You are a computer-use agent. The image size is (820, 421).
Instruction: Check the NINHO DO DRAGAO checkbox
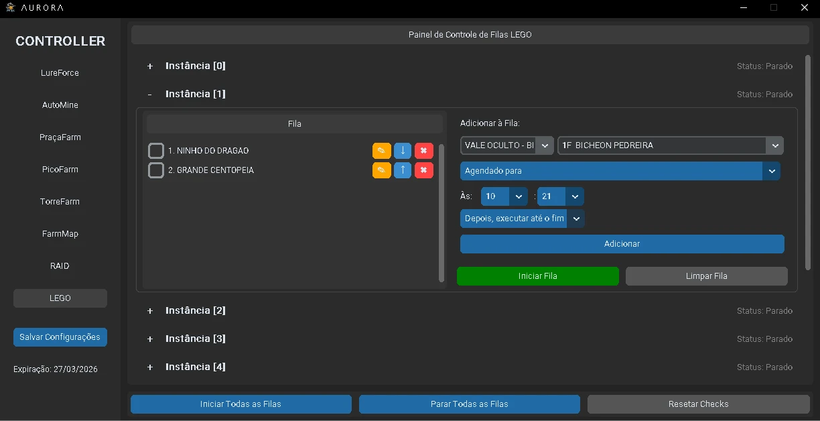[156, 151]
